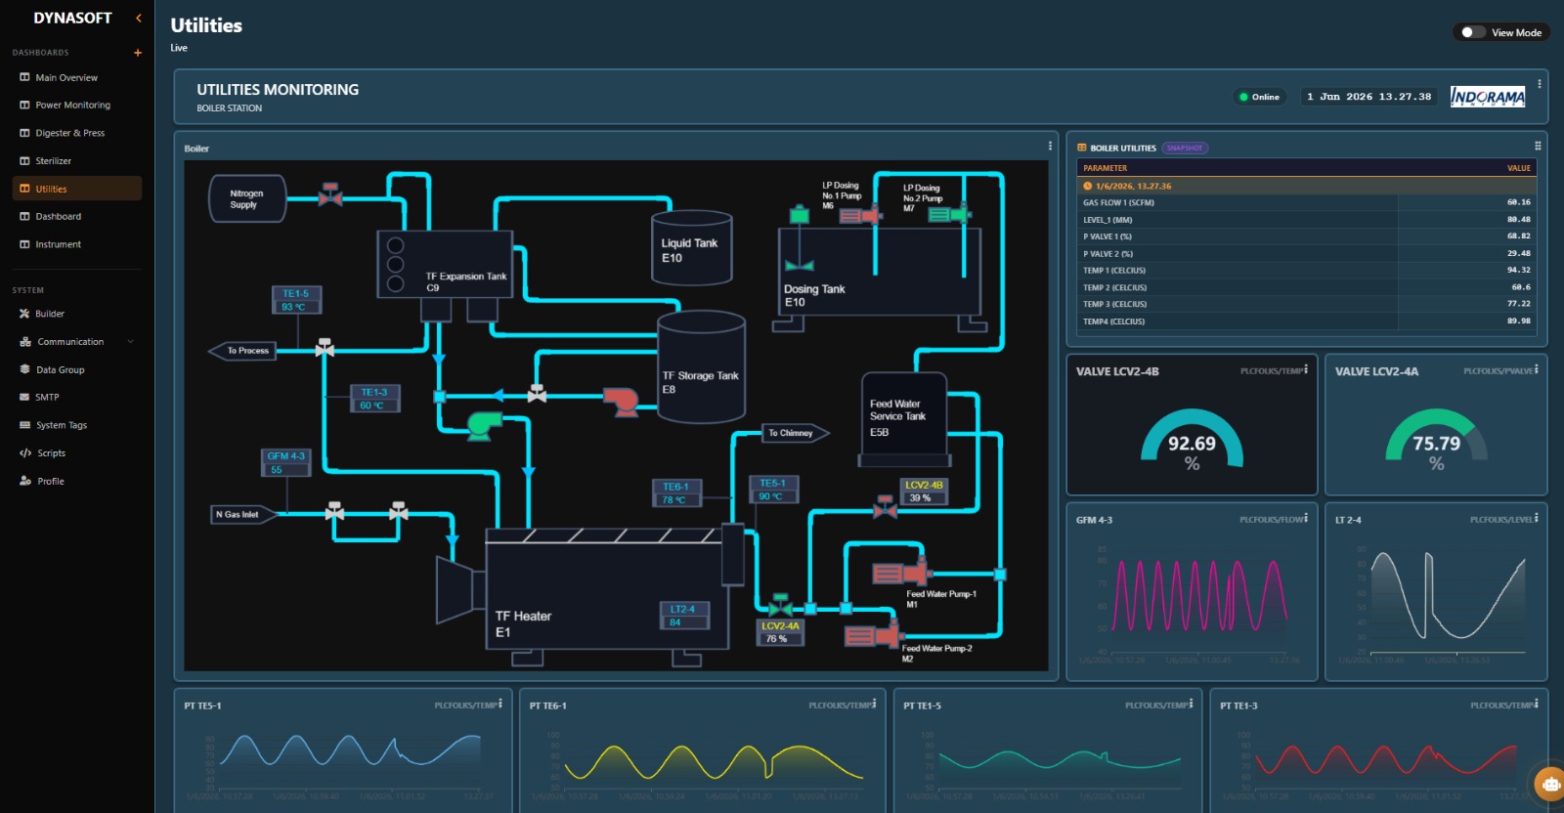Click the Valve LCV2-4A gauge

tap(1436, 440)
